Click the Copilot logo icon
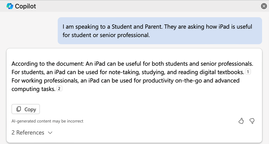Viewport: 269px width, 144px height. (10, 6)
